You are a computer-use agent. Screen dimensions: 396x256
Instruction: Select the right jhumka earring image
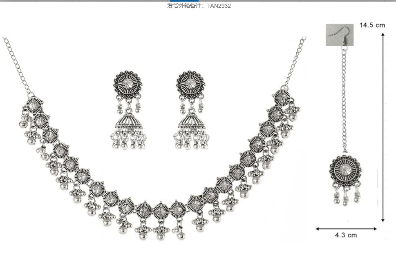191,110
